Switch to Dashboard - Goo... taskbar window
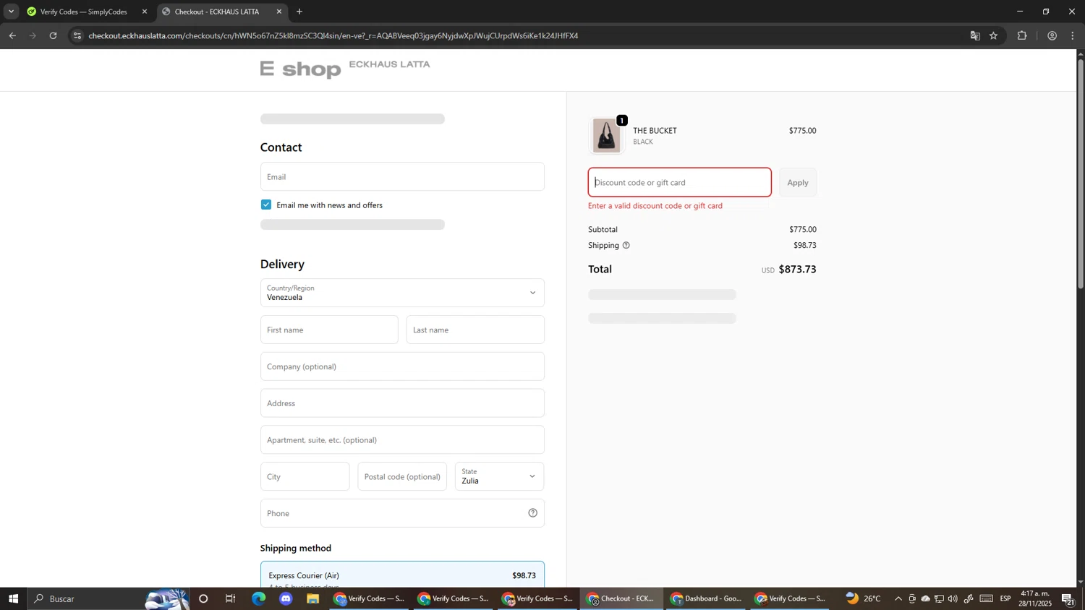Image resolution: width=1085 pixels, height=610 pixels. coord(705,598)
